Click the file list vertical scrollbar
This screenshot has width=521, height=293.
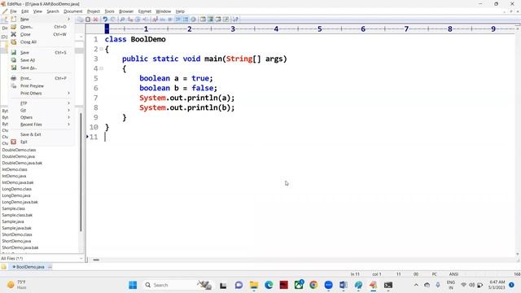tap(81, 172)
